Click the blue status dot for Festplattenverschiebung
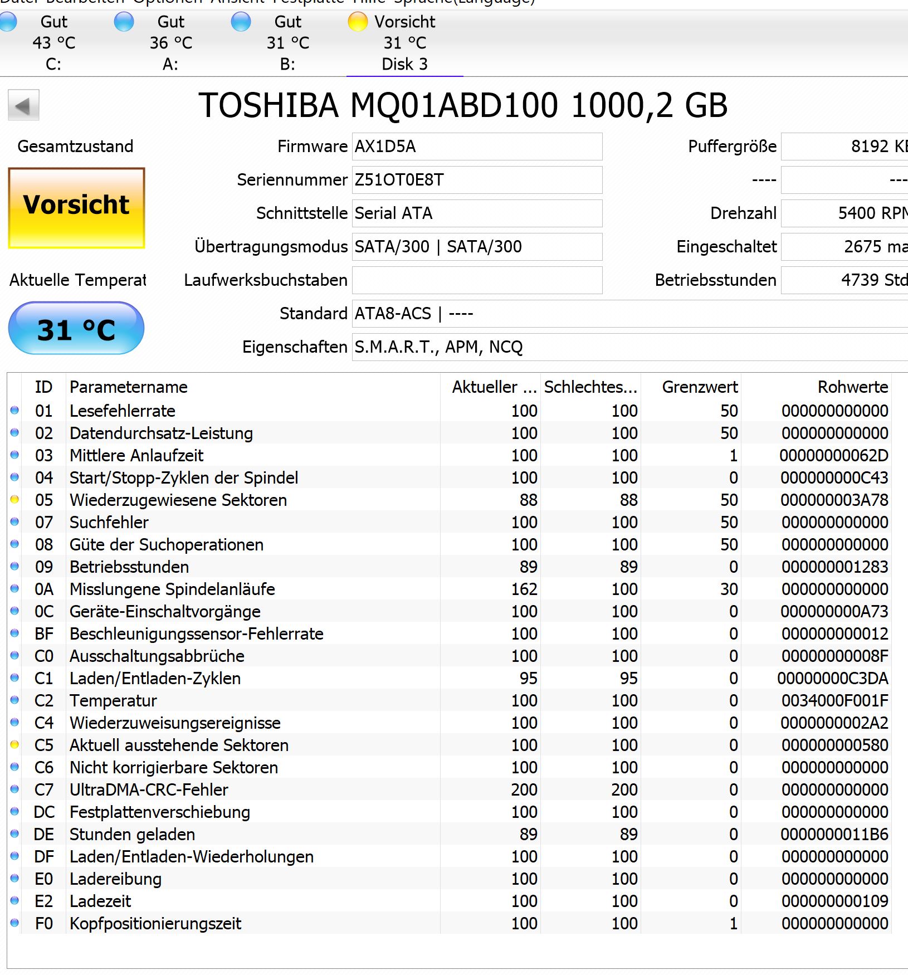This screenshot has width=908, height=975. (14, 811)
